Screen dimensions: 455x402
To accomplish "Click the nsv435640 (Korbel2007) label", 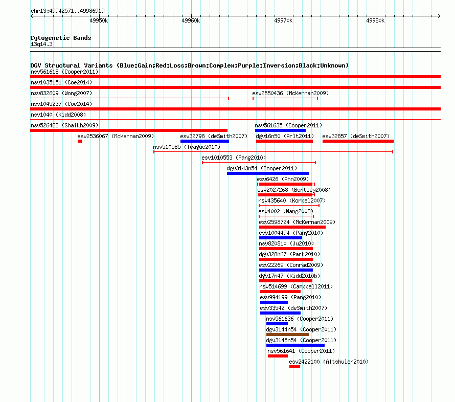I will 292,200.
